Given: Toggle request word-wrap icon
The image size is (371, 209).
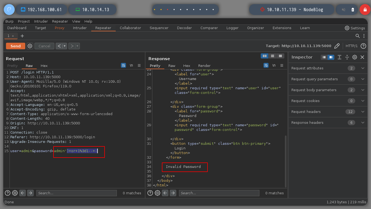Looking at the screenshot, I should click(123, 65).
